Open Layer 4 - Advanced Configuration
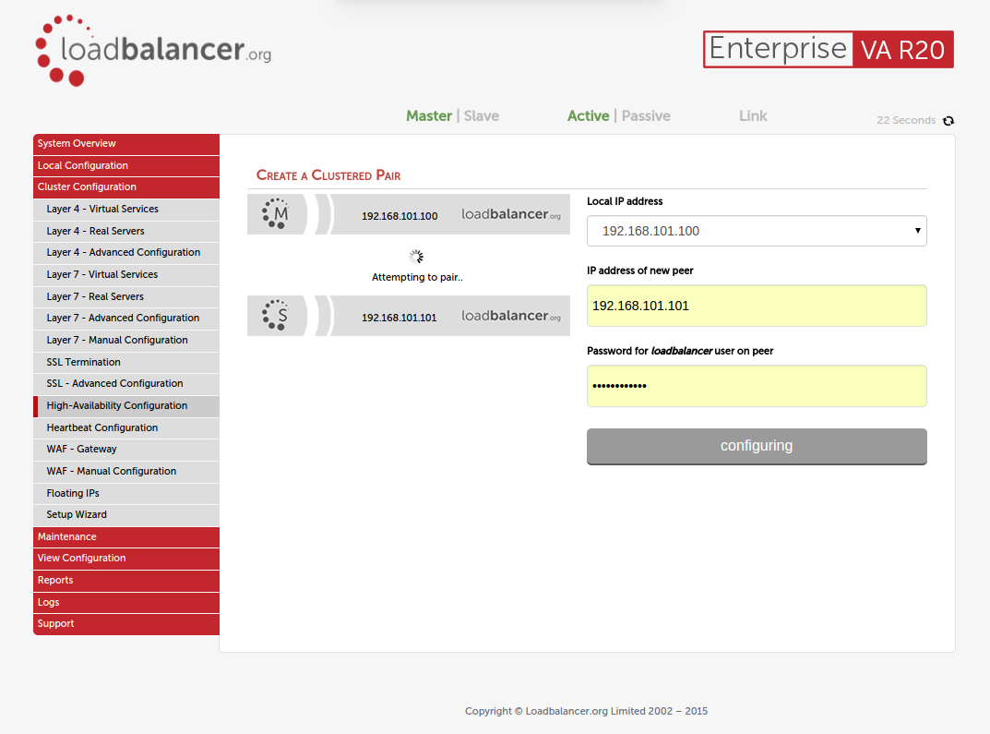The height and width of the screenshot is (734, 990). pyautogui.click(x=126, y=253)
